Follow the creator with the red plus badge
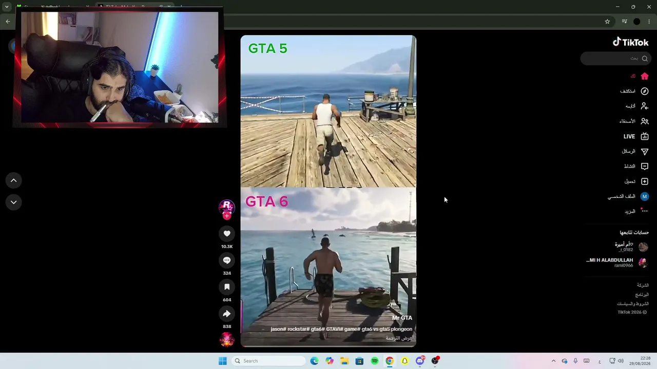 coord(227,216)
